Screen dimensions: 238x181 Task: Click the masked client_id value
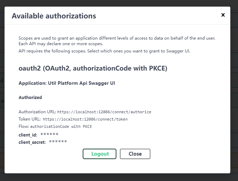pos(49,134)
